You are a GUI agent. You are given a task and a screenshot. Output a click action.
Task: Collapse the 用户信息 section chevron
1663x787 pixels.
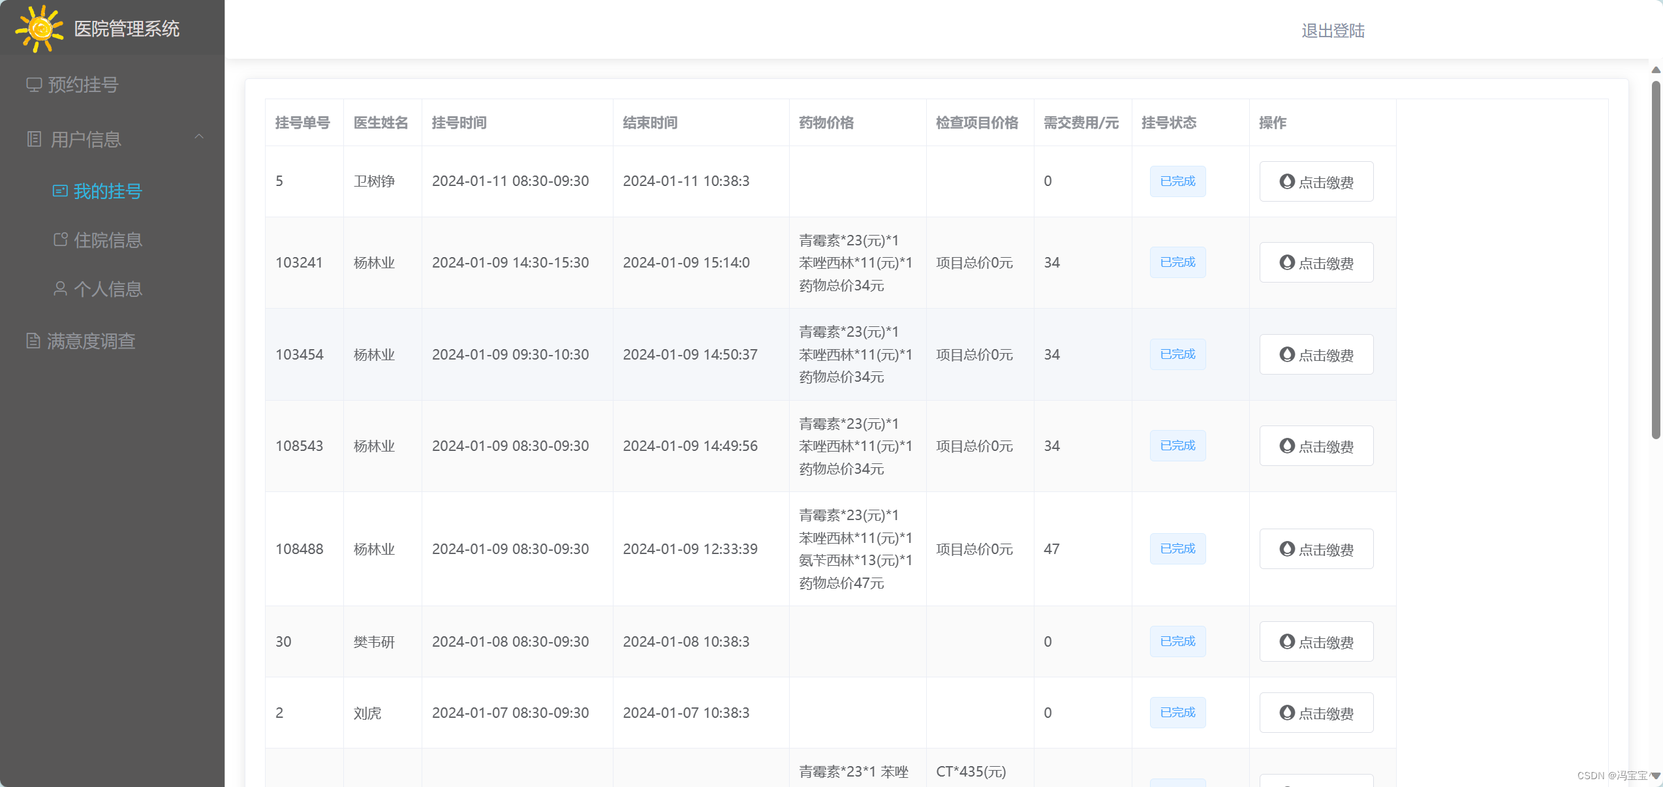click(200, 137)
